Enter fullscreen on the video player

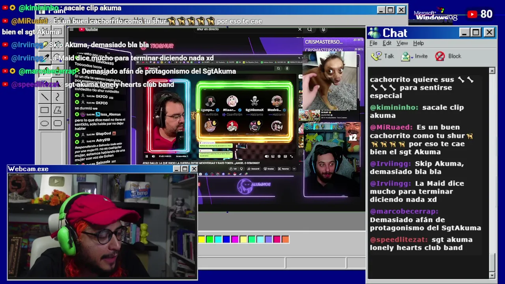pos(291,156)
